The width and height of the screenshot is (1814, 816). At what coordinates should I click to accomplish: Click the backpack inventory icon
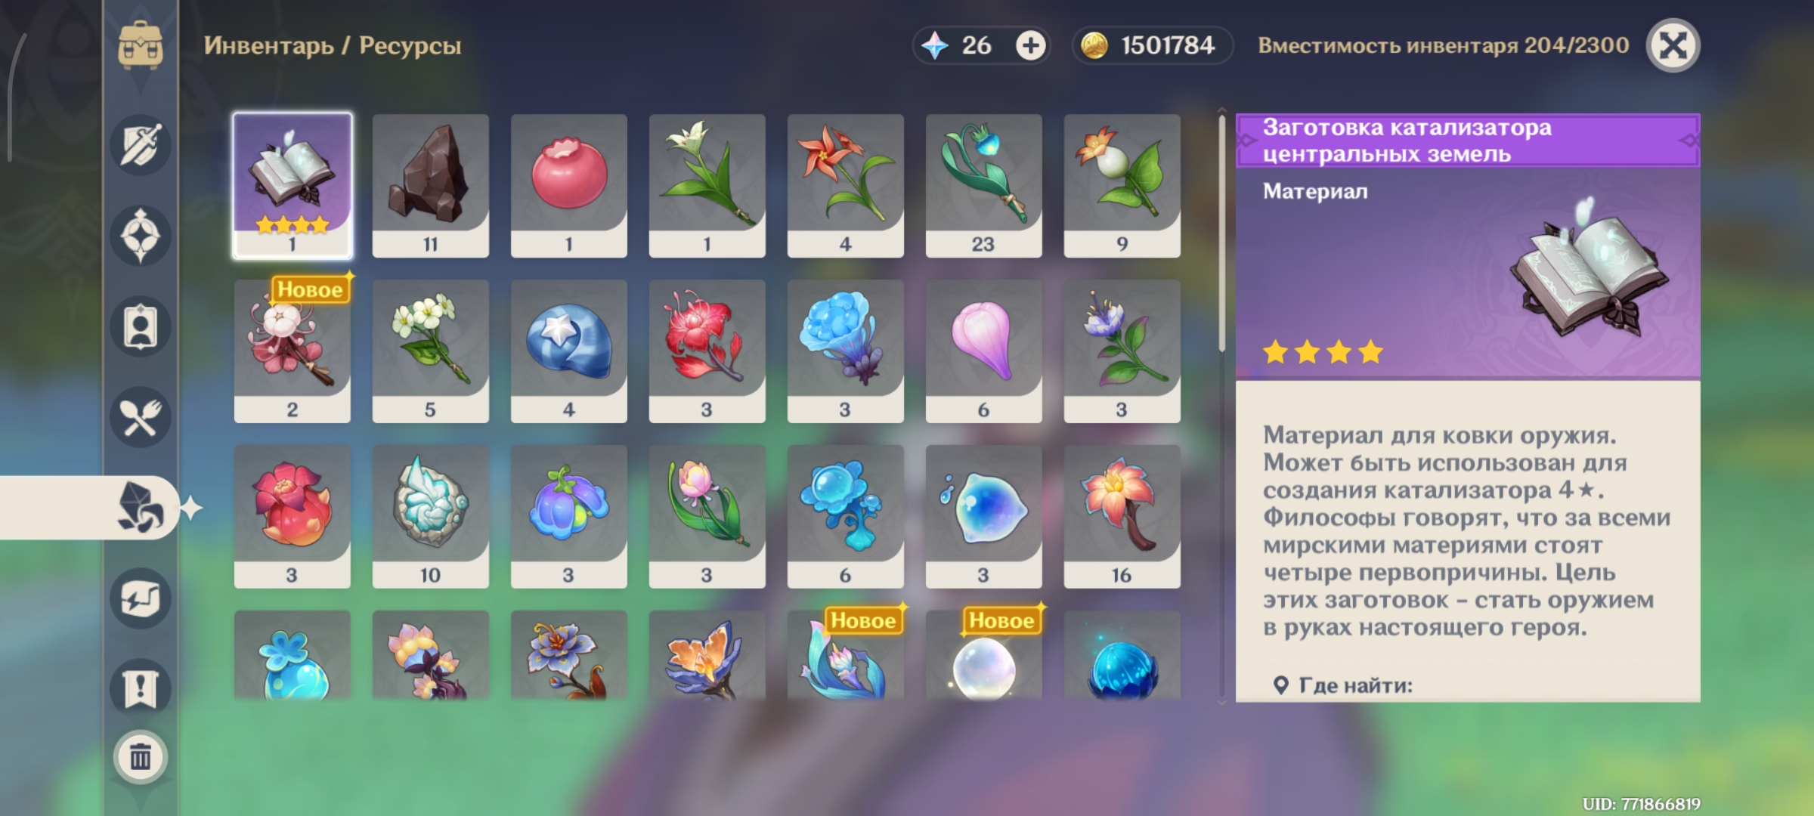tap(141, 45)
